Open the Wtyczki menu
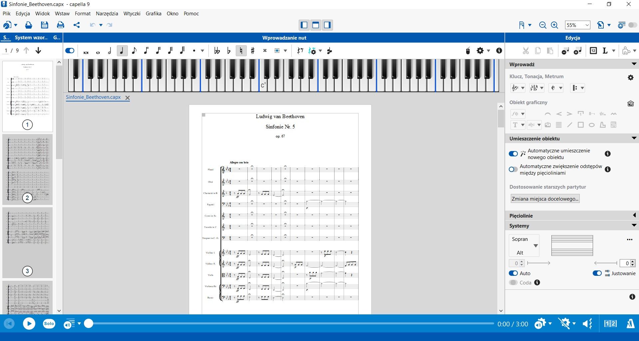 click(x=132, y=14)
